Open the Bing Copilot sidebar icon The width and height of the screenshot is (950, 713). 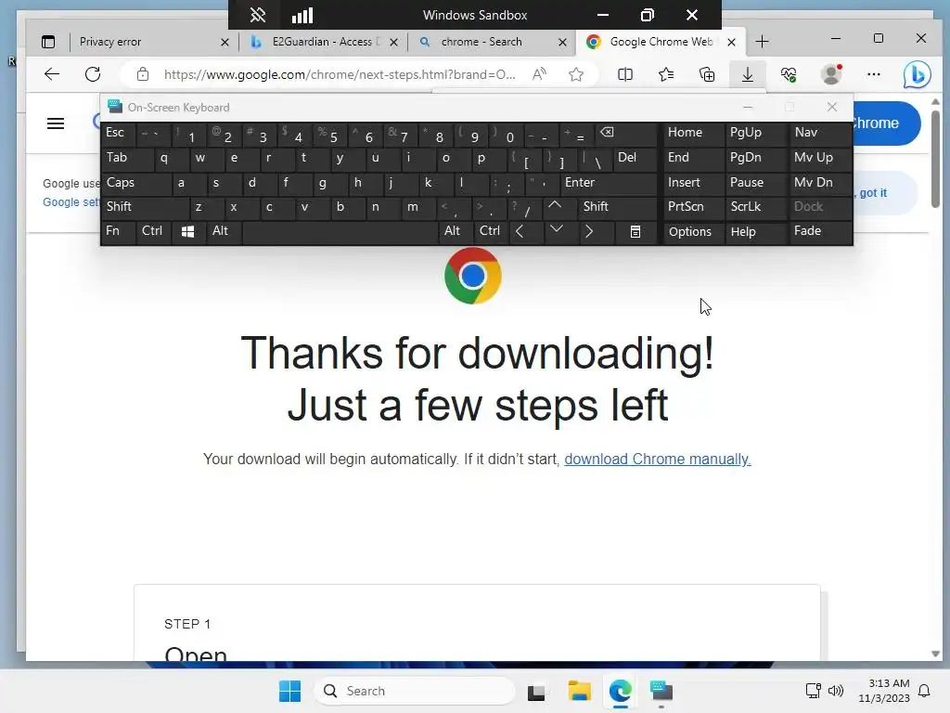click(x=917, y=74)
